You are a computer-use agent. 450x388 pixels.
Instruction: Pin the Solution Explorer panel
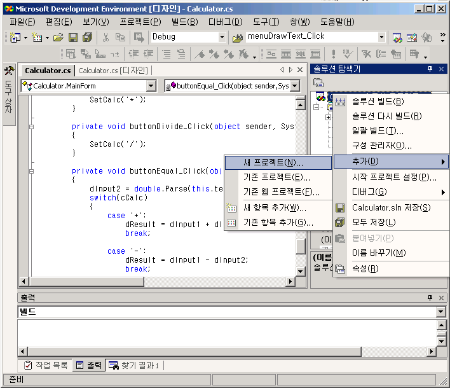coord(430,69)
